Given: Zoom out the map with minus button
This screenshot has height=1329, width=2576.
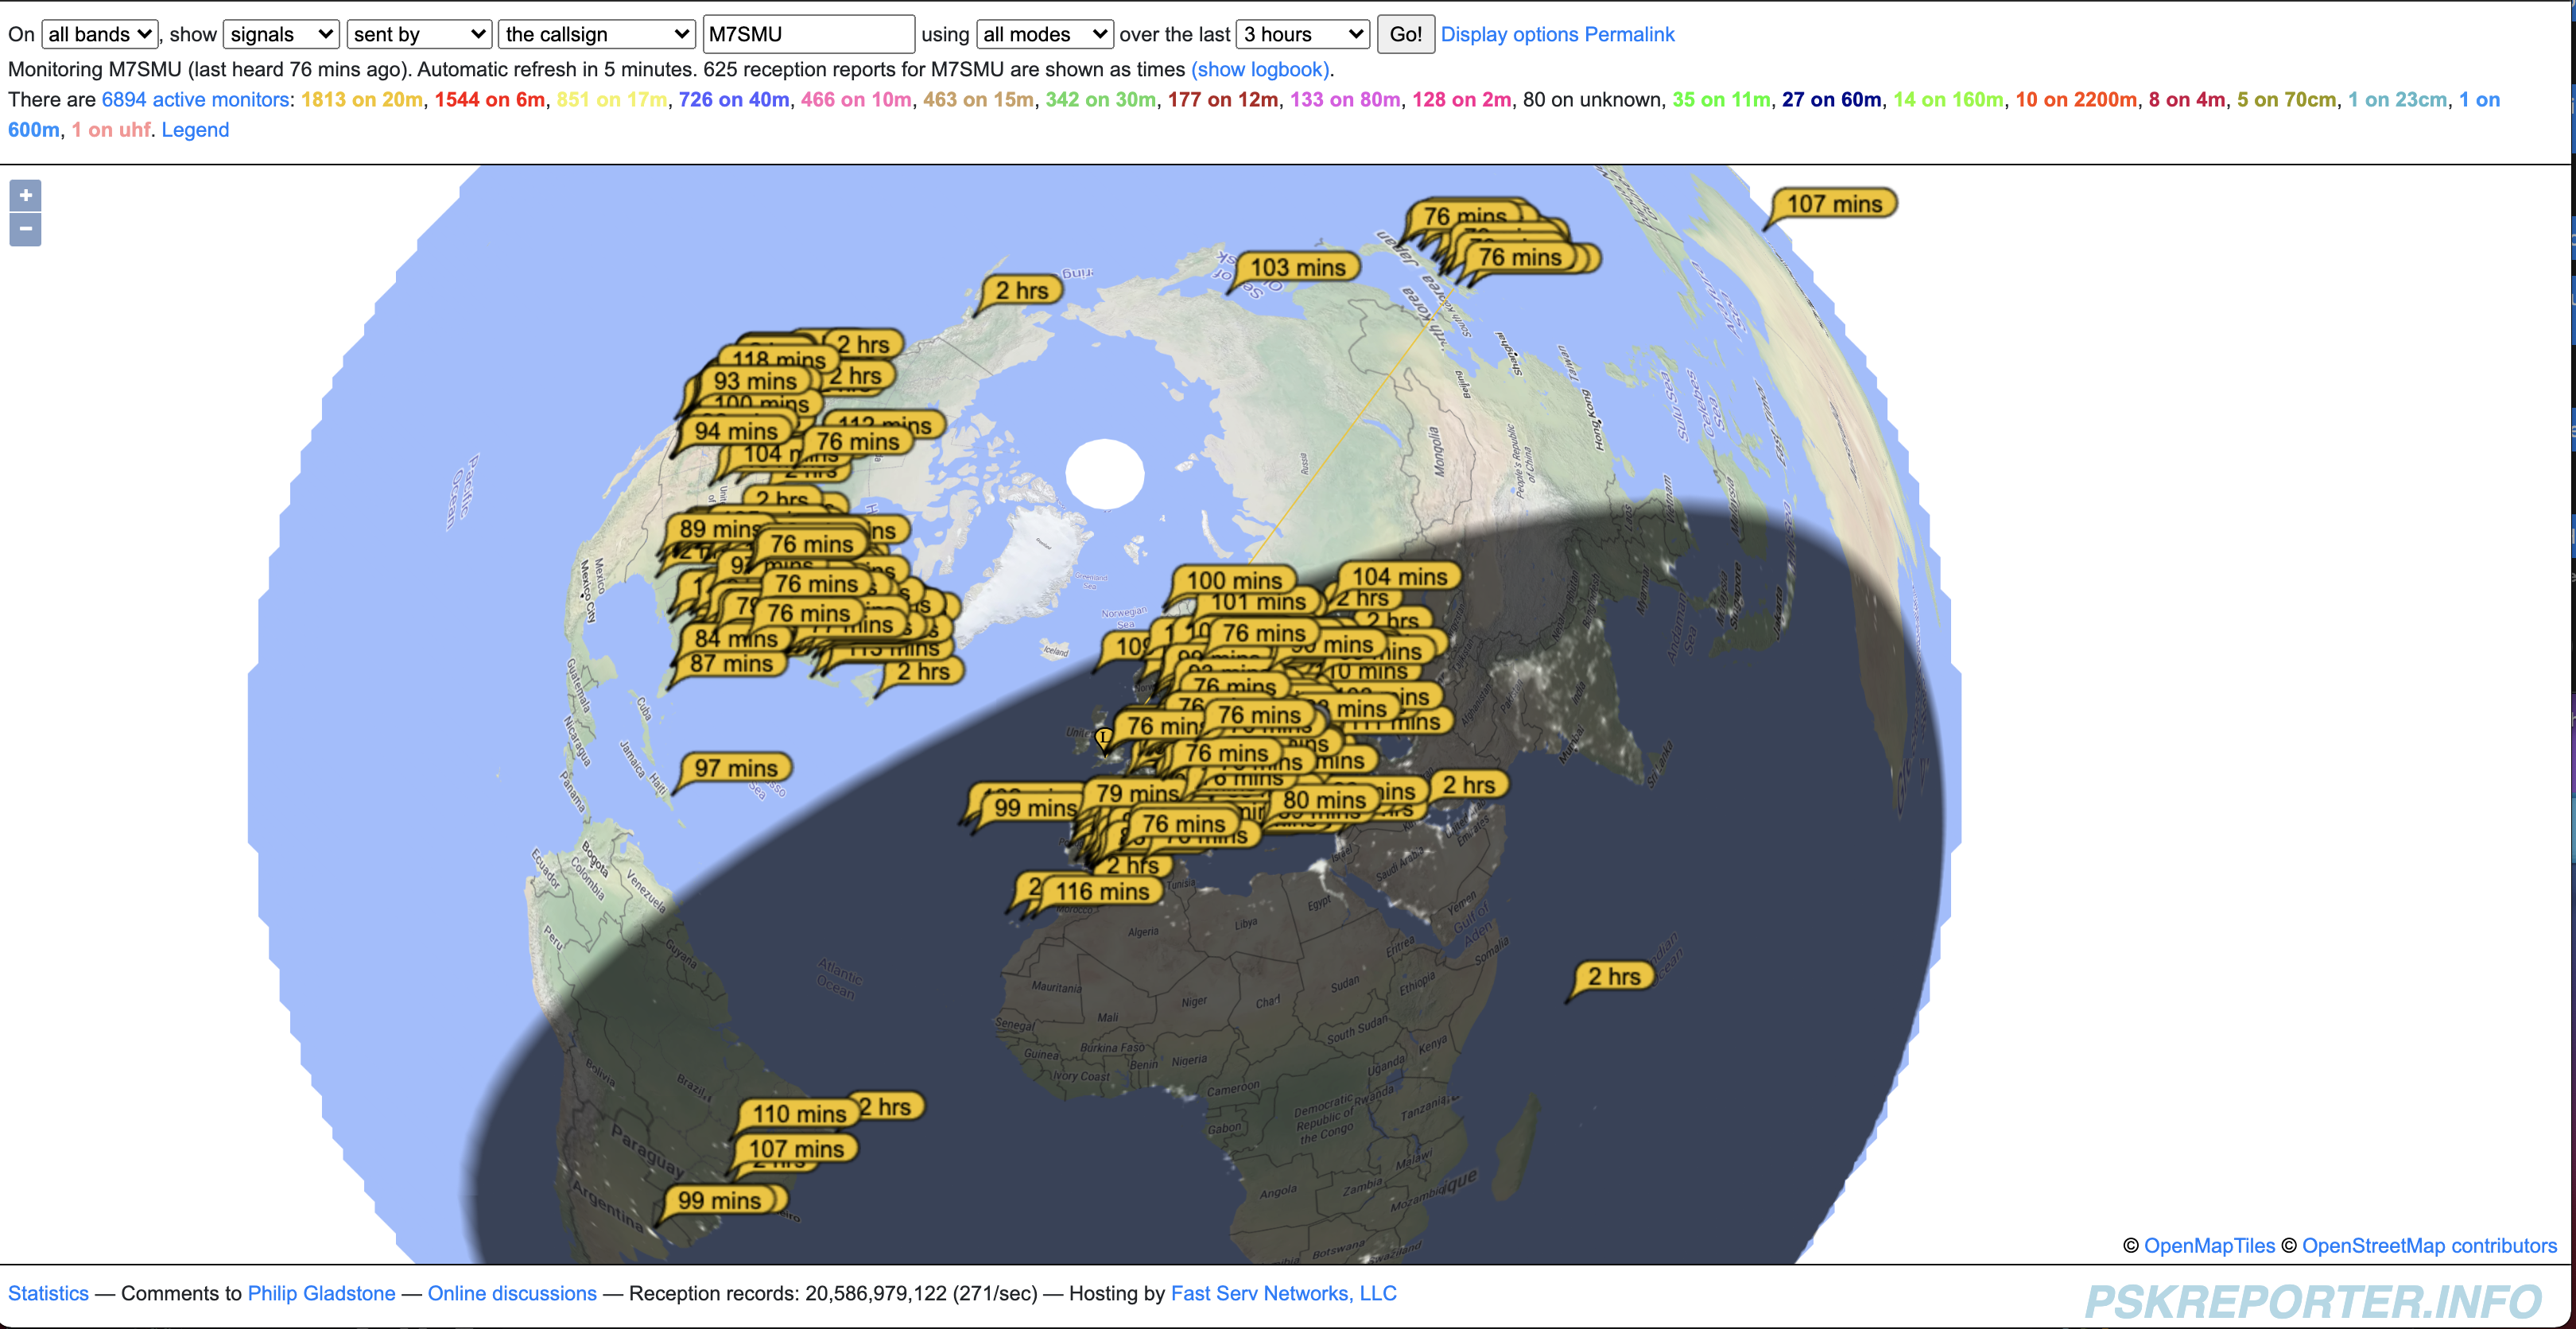Looking at the screenshot, I should (x=25, y=229).
